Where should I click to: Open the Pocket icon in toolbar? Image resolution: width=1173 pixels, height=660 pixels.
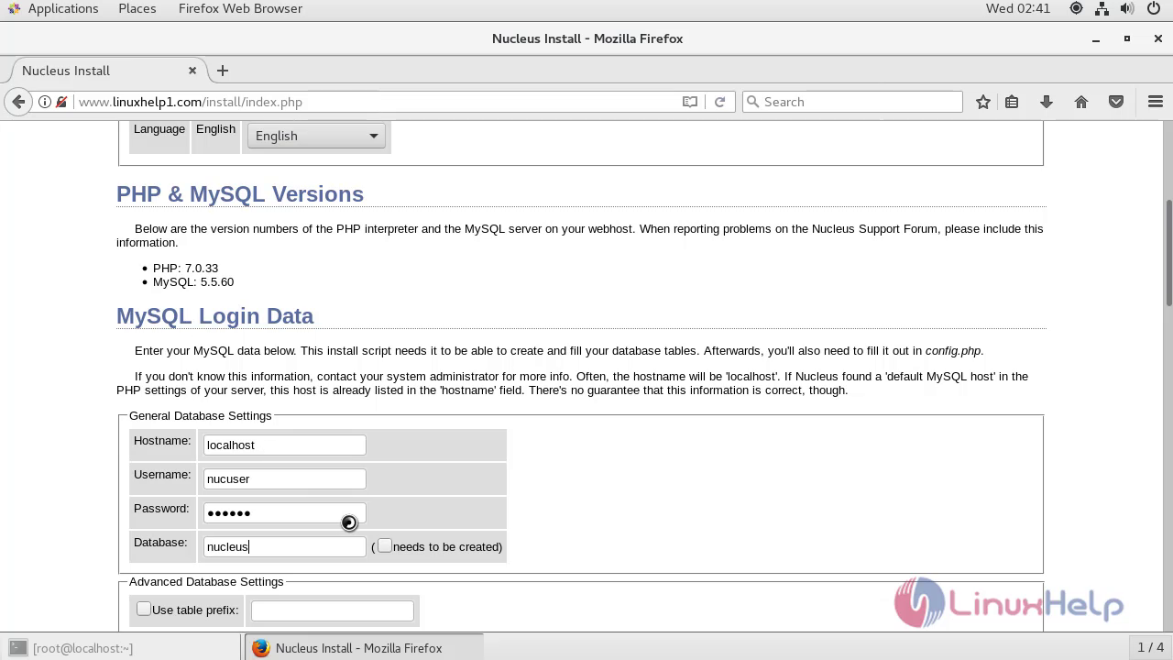pos(1116,102)
